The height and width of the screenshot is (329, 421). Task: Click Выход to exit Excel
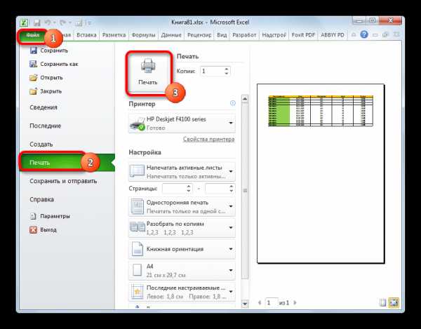point(43,229)
